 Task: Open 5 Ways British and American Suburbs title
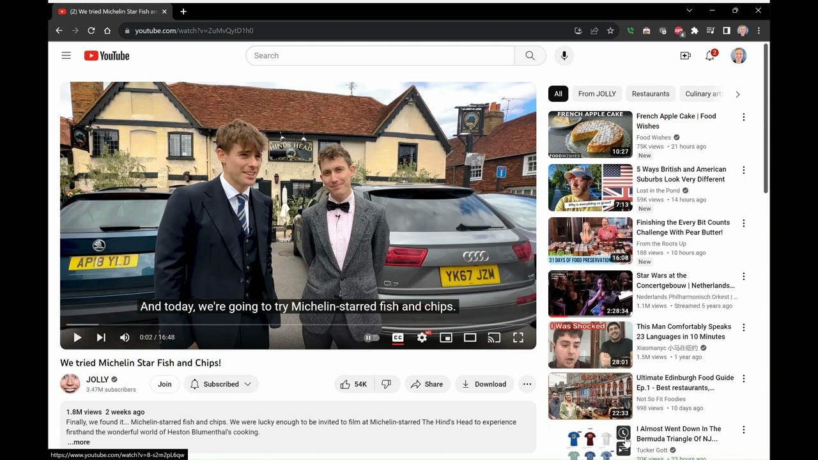(681, 174)
